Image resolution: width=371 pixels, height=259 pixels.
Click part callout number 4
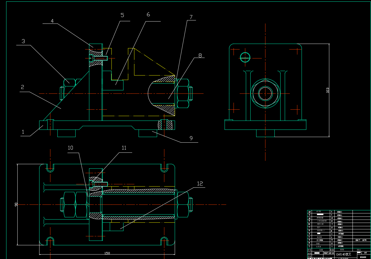52,21
